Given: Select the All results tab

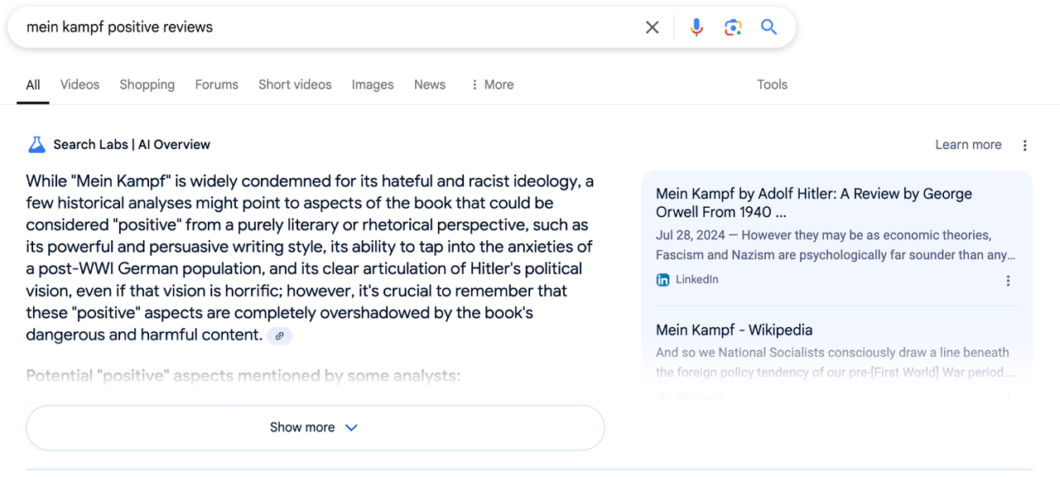Looking at the screenshot, I should tap(33, 84).
